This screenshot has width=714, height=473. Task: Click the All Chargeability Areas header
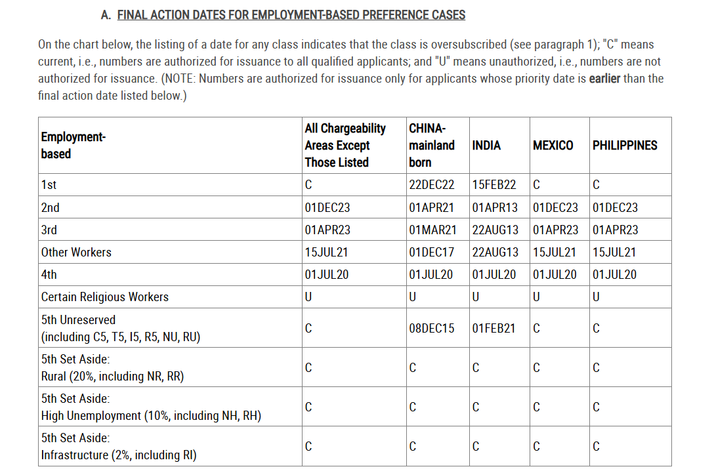tap(345, 145)
